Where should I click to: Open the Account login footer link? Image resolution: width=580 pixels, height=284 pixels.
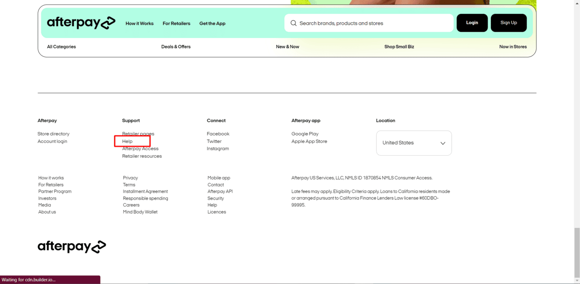pos(52,142)
